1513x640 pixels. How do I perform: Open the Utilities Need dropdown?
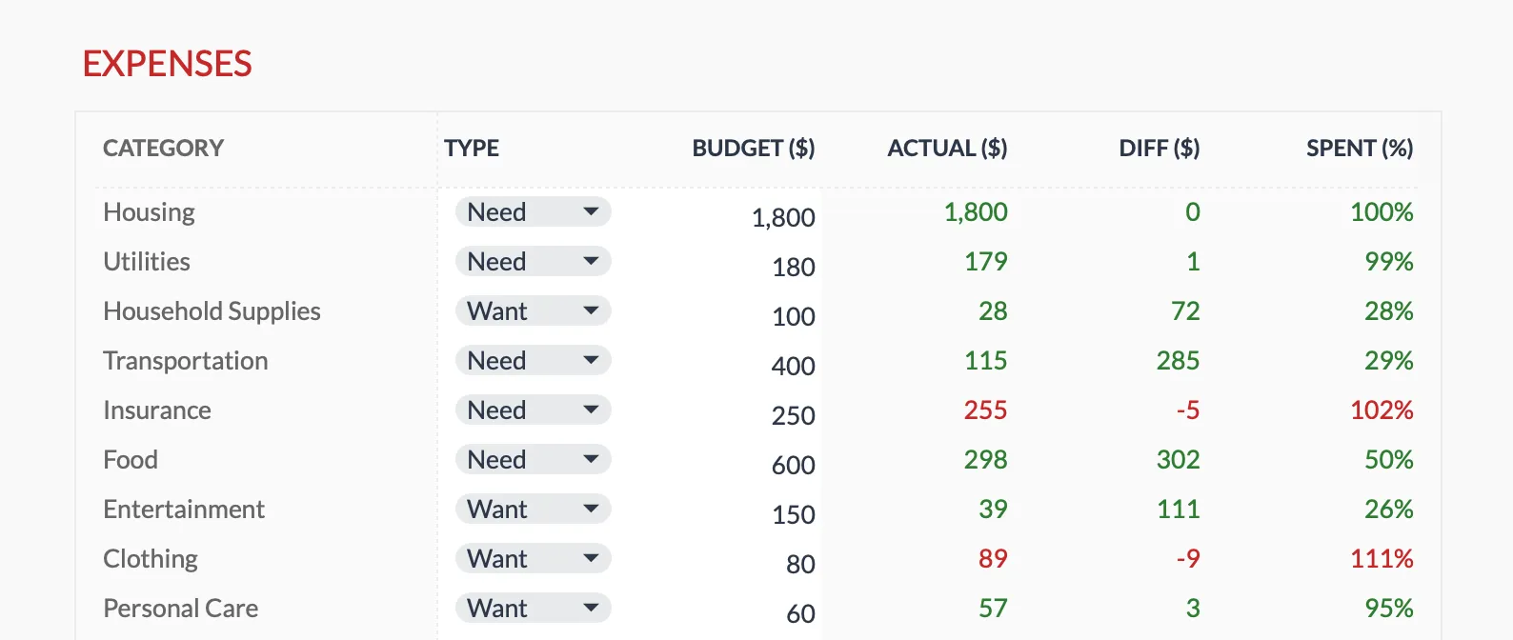[x=532, y=261]
